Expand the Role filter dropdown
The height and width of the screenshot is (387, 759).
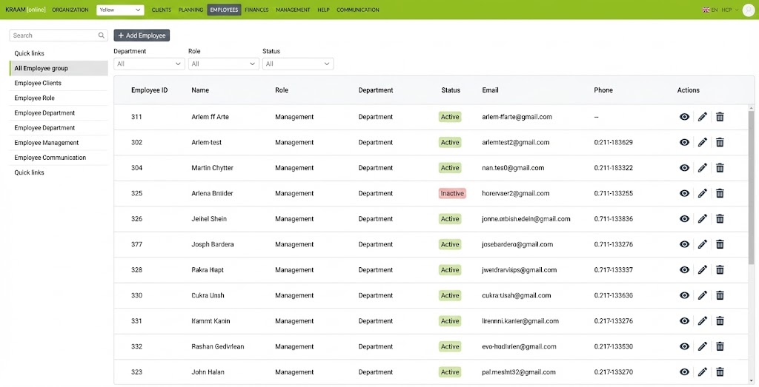pos(223,64)
